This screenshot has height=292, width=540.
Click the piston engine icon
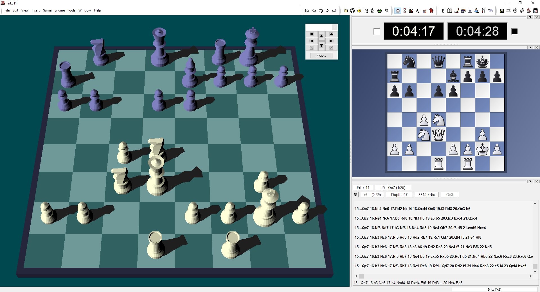443,11
